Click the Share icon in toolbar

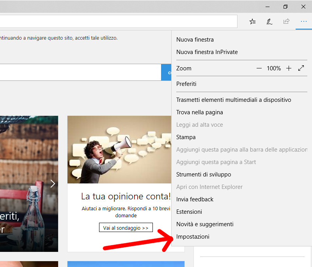click(x=286, y=21)
